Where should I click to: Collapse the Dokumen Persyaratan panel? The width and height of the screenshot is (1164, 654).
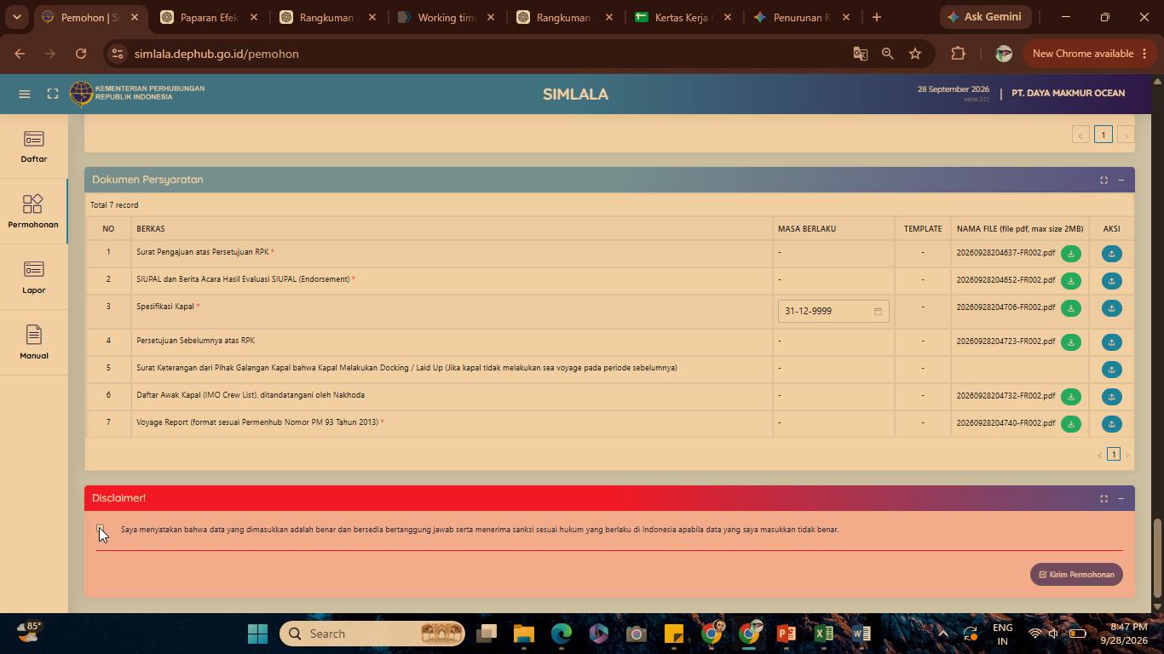[x=1121, y=180]
